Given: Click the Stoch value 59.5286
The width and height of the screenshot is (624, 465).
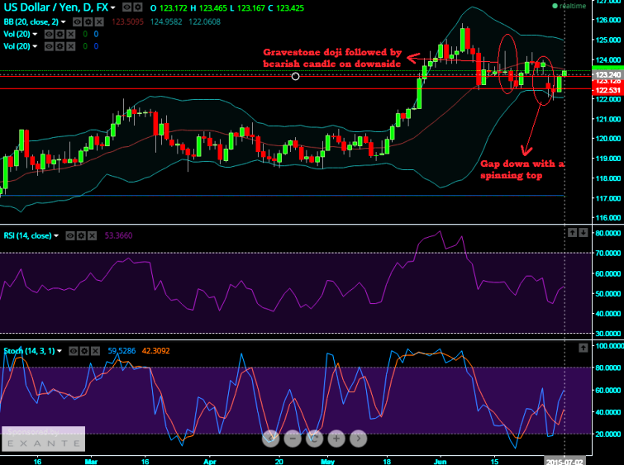Looking at the screenshot, I should point(121,351).
